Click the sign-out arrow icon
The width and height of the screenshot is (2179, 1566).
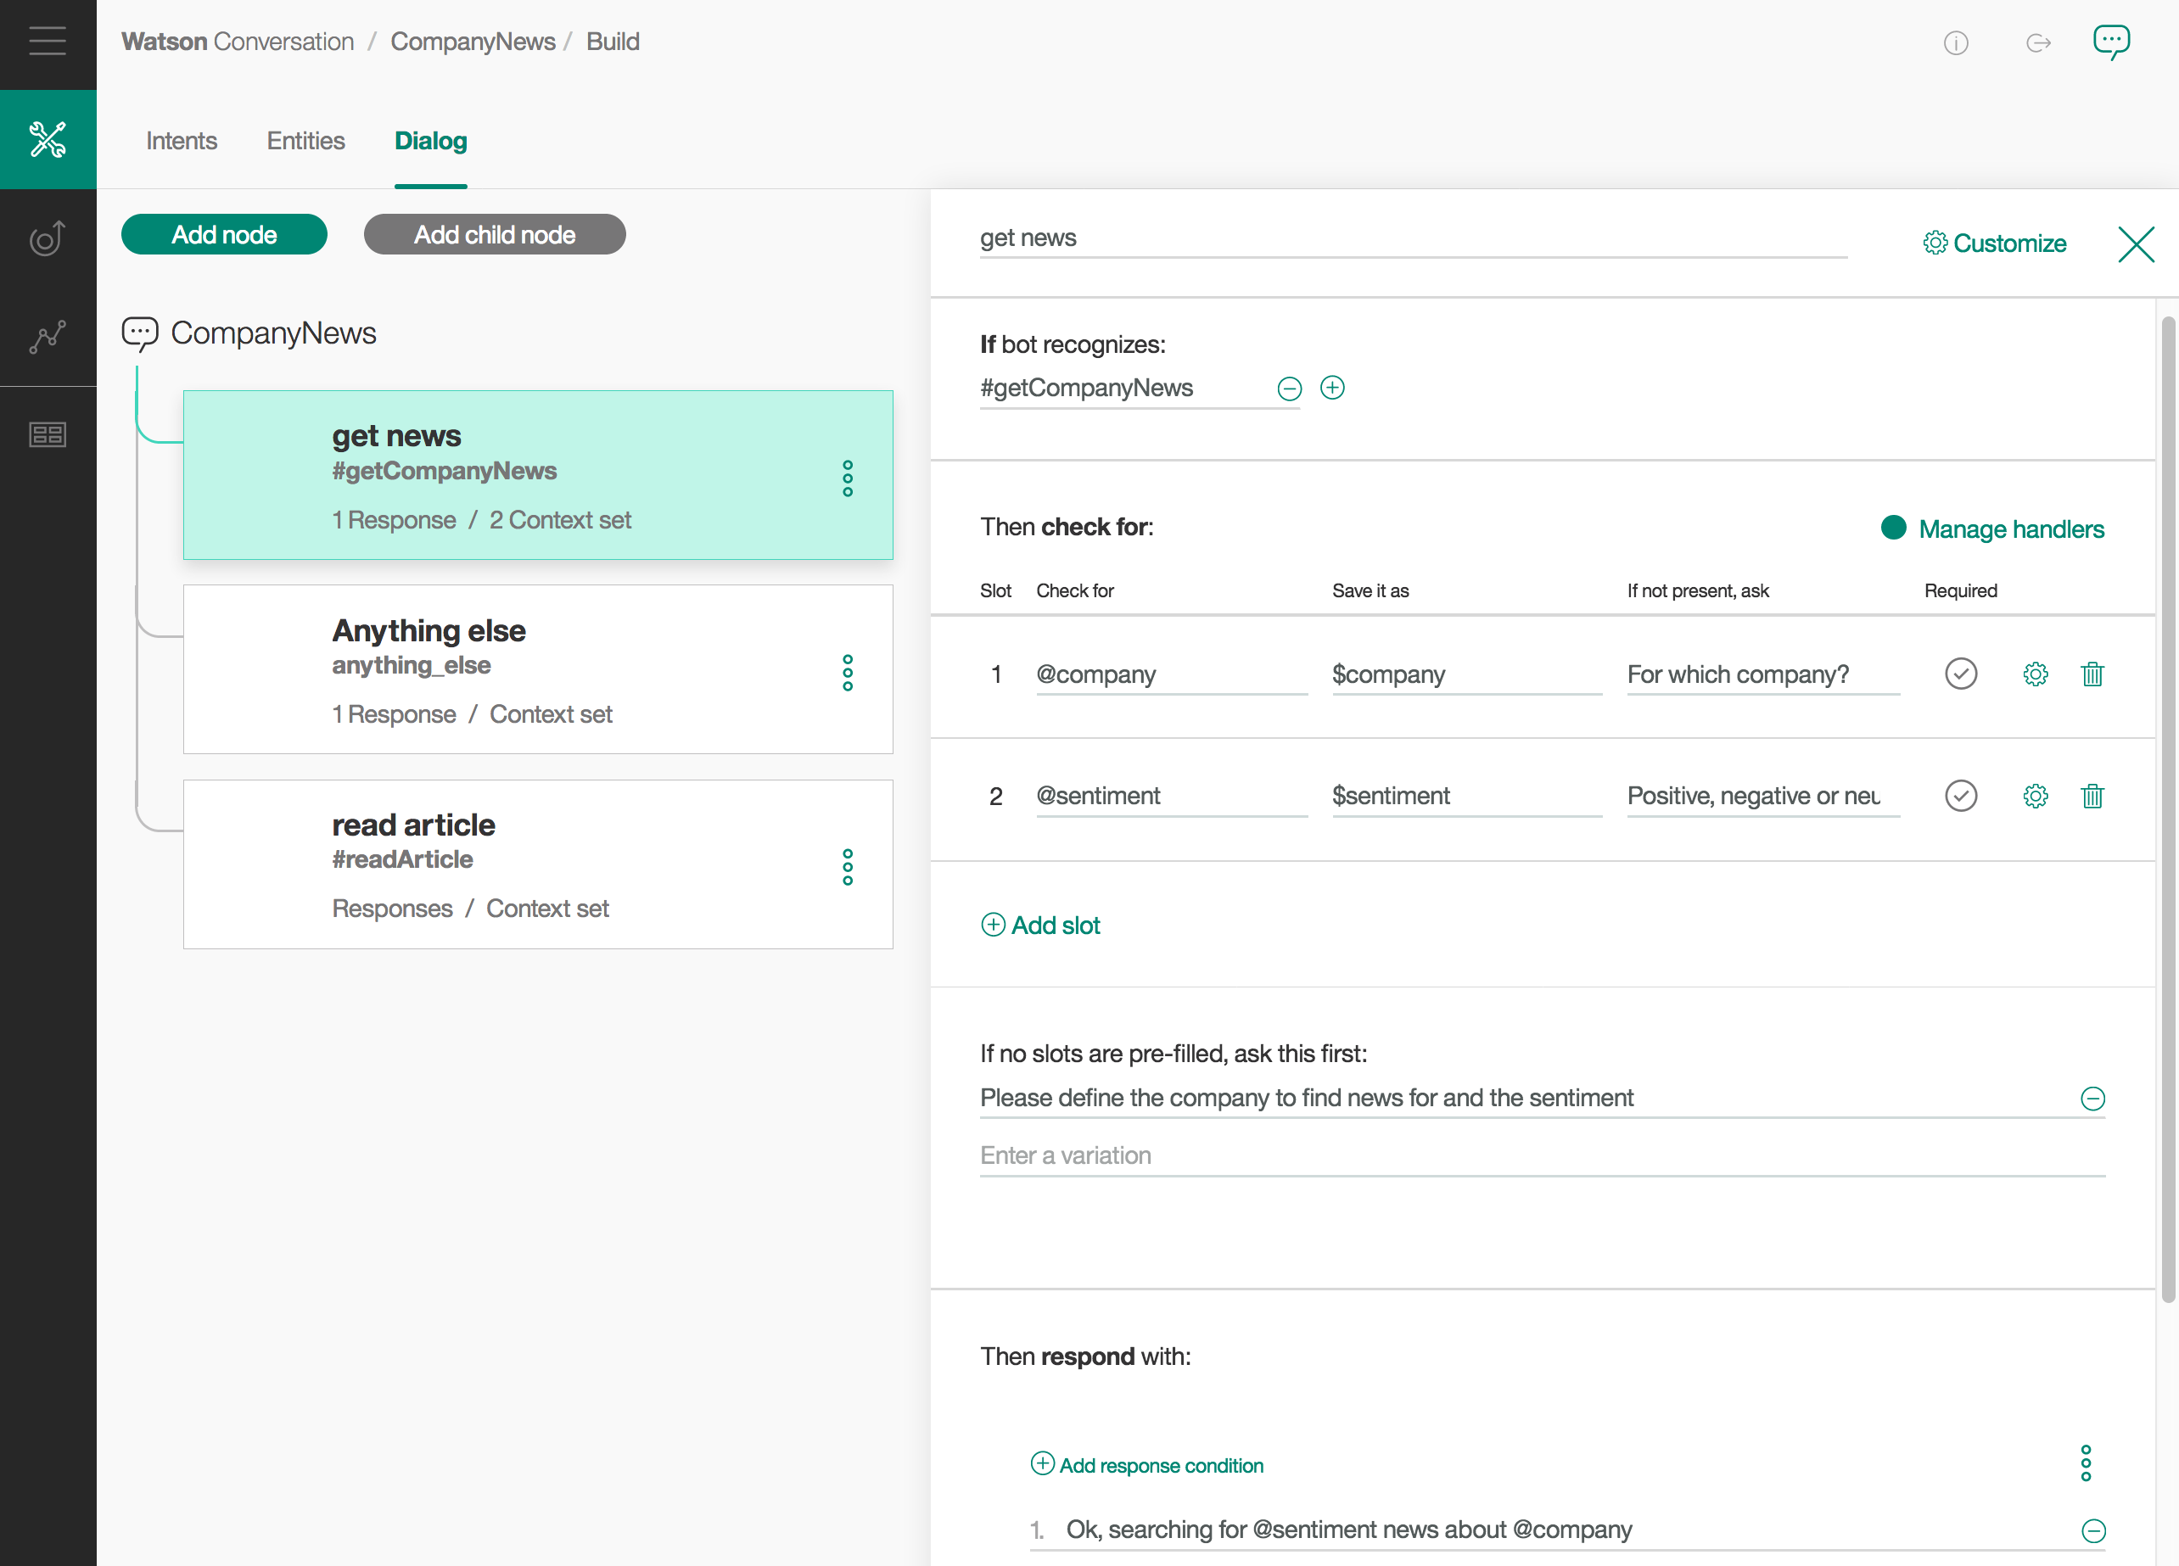tap(2038, 43)
